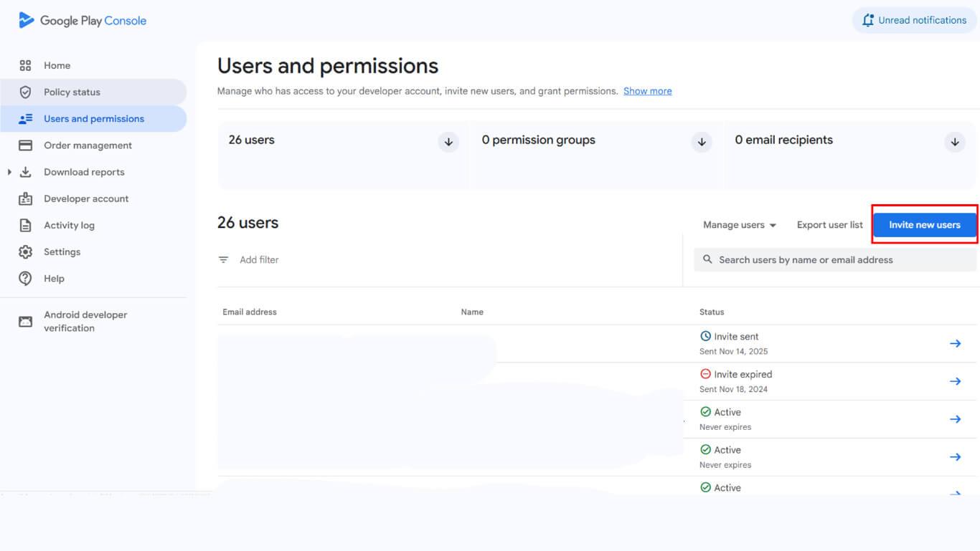980x551 pixels.
Task: Click the Home grid icon in sidebar
Action: coord(25,65)
